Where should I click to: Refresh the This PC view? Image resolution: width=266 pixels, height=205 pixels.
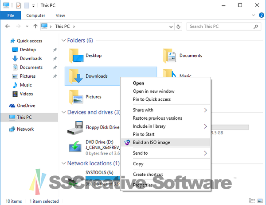[x=178, y=27]
